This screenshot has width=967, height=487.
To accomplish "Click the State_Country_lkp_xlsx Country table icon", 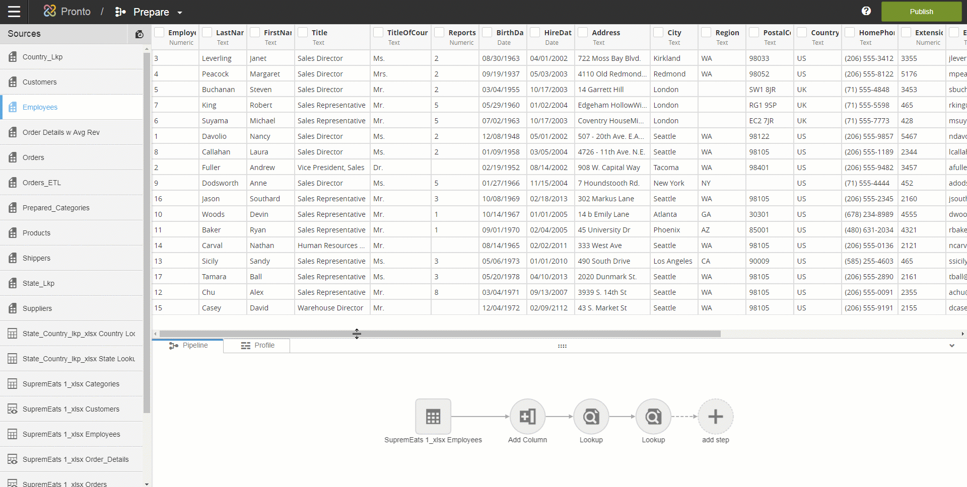I will [x=13, y=334].
